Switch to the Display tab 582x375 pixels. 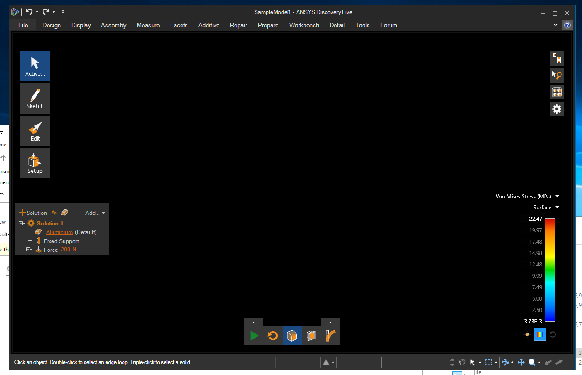(x=81, y=25)
